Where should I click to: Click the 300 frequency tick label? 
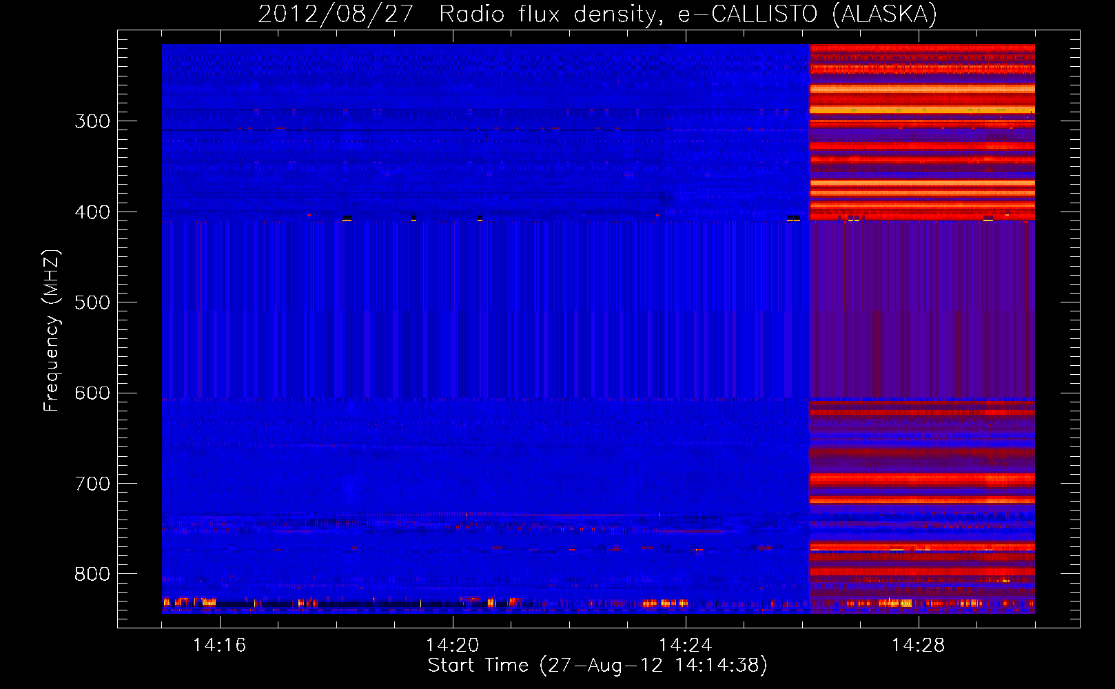click(92, 121)
